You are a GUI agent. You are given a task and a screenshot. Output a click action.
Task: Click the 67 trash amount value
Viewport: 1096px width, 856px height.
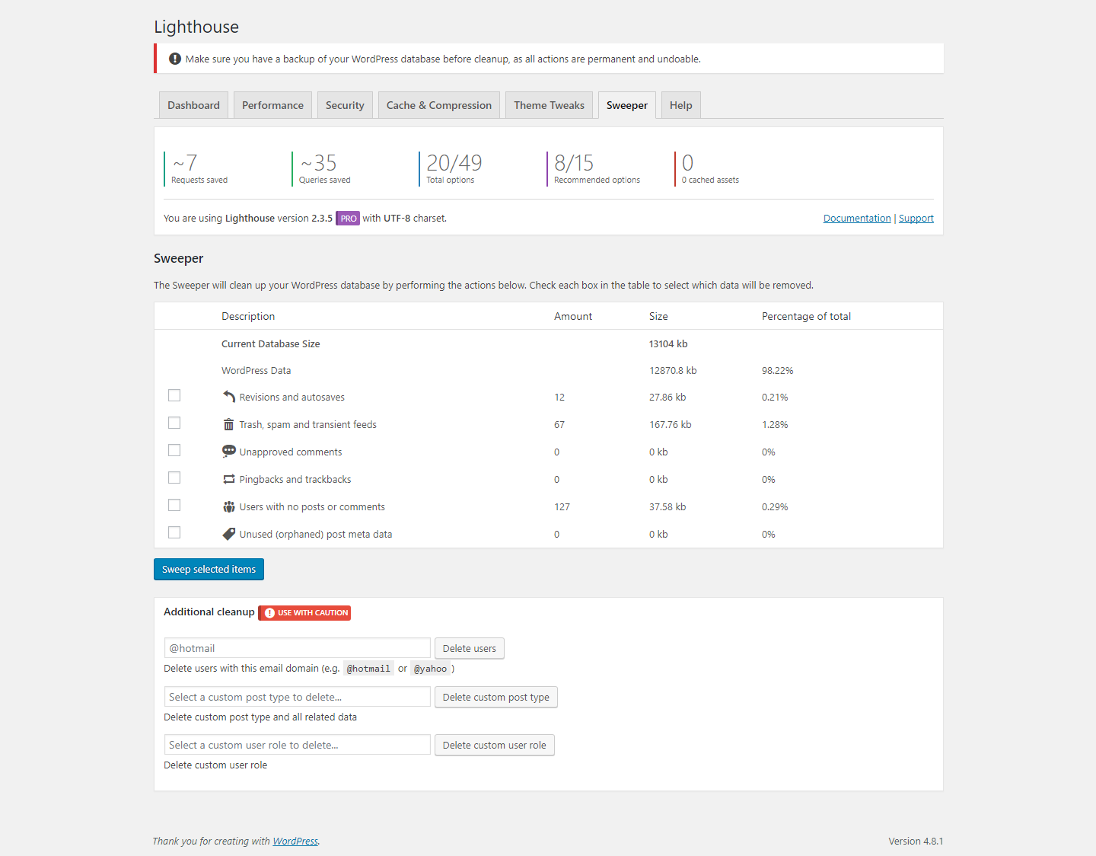[x=559, y=425]
